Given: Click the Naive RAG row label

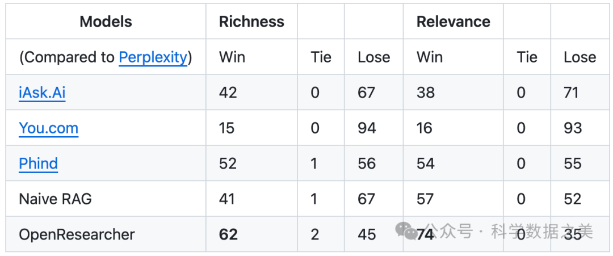Looking at the screenshot, I should [55, 199].
